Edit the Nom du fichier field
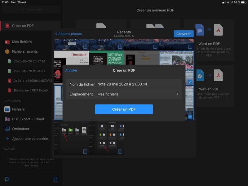 136,84
